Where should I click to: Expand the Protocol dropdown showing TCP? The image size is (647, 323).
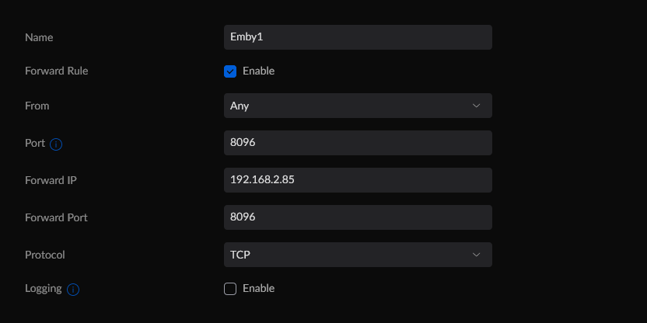coord(357,255)
